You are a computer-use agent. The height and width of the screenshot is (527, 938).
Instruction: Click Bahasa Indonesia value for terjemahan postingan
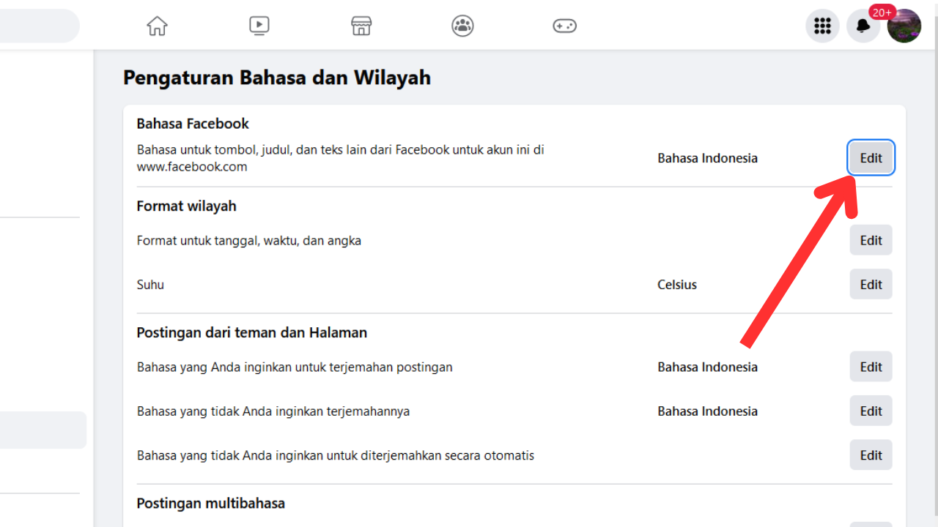point(708,367)
